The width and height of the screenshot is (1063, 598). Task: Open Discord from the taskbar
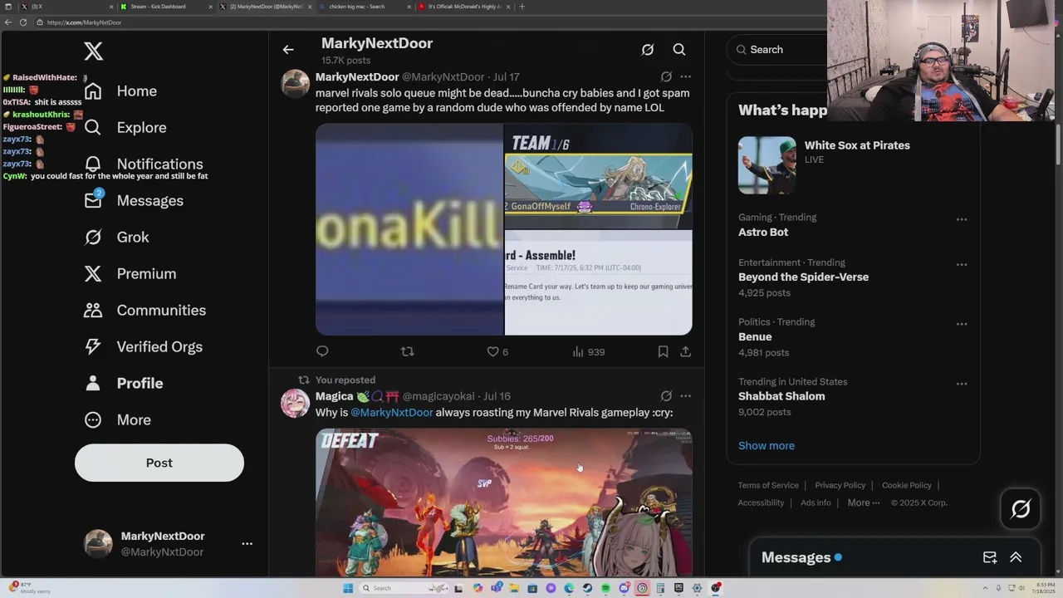coord(624,588)
